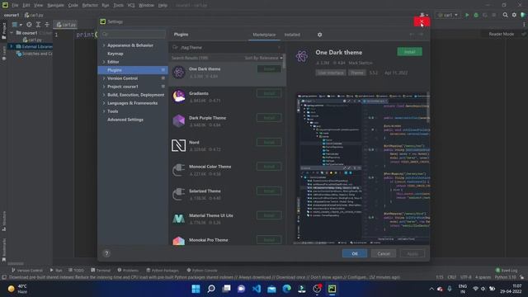Image resolution: width=528 pixels, height=297 pixels.
Task: Click the Run green play icon in PyCharm toolbar
Action: (x=467, y=15)
